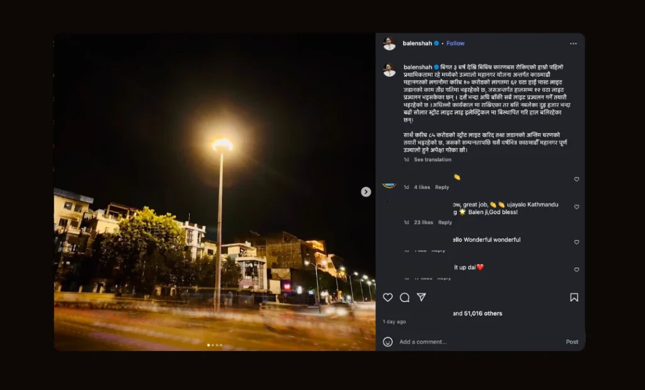Click the avatar beside the caption text
The image size is (645, 390).
click(x=389, y=70)
